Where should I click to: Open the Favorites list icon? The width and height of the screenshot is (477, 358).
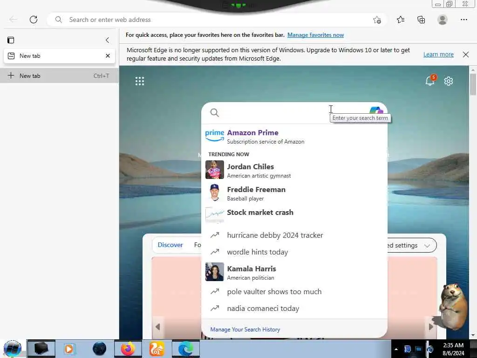(401, 20)
